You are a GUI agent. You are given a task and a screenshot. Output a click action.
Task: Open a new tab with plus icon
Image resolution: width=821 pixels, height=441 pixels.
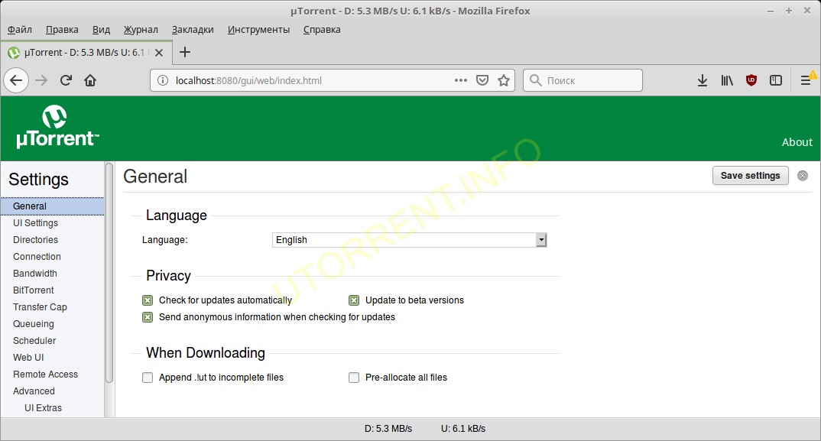click(185, 52)
